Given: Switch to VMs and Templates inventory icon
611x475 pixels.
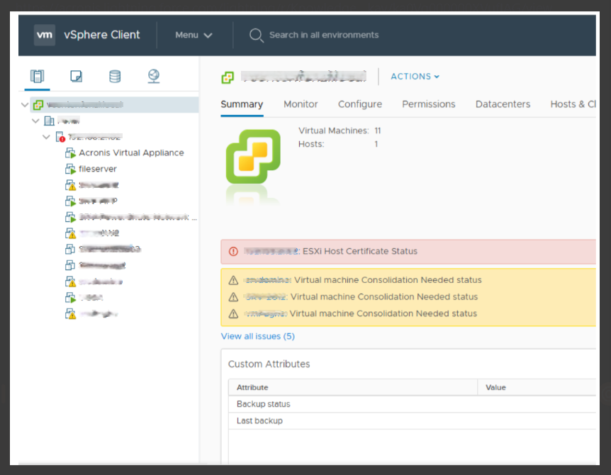Looking at the screenshot, I should (76, 76).
